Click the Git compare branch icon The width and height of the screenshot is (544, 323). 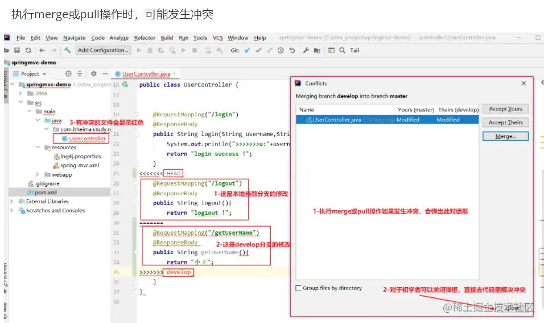[x=270, y=50]
